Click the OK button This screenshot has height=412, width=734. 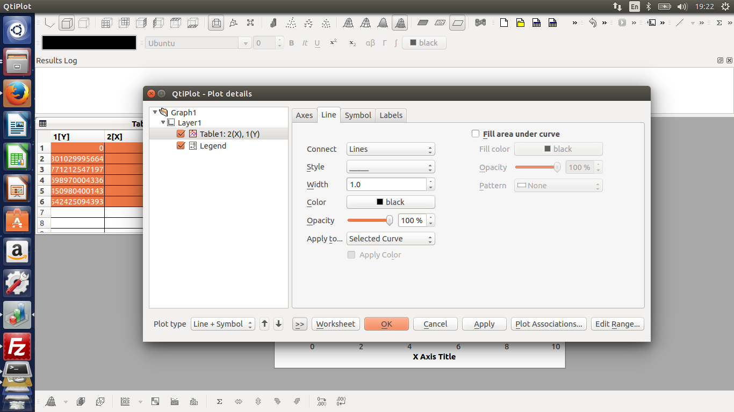tap(386, 324)
